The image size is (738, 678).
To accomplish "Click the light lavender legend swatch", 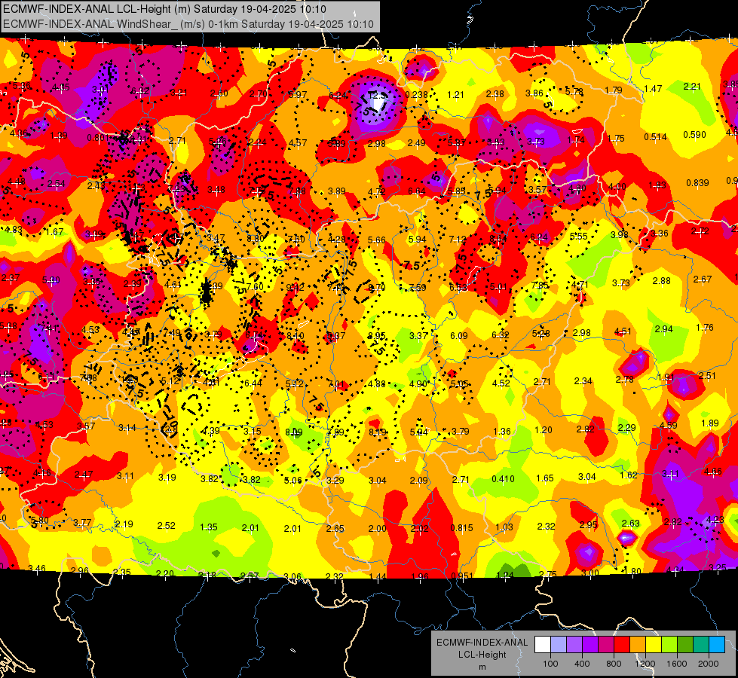I will (x=559, y=645).
